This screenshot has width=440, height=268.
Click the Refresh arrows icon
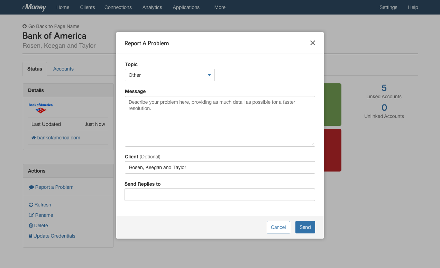(x=31, y=205)
